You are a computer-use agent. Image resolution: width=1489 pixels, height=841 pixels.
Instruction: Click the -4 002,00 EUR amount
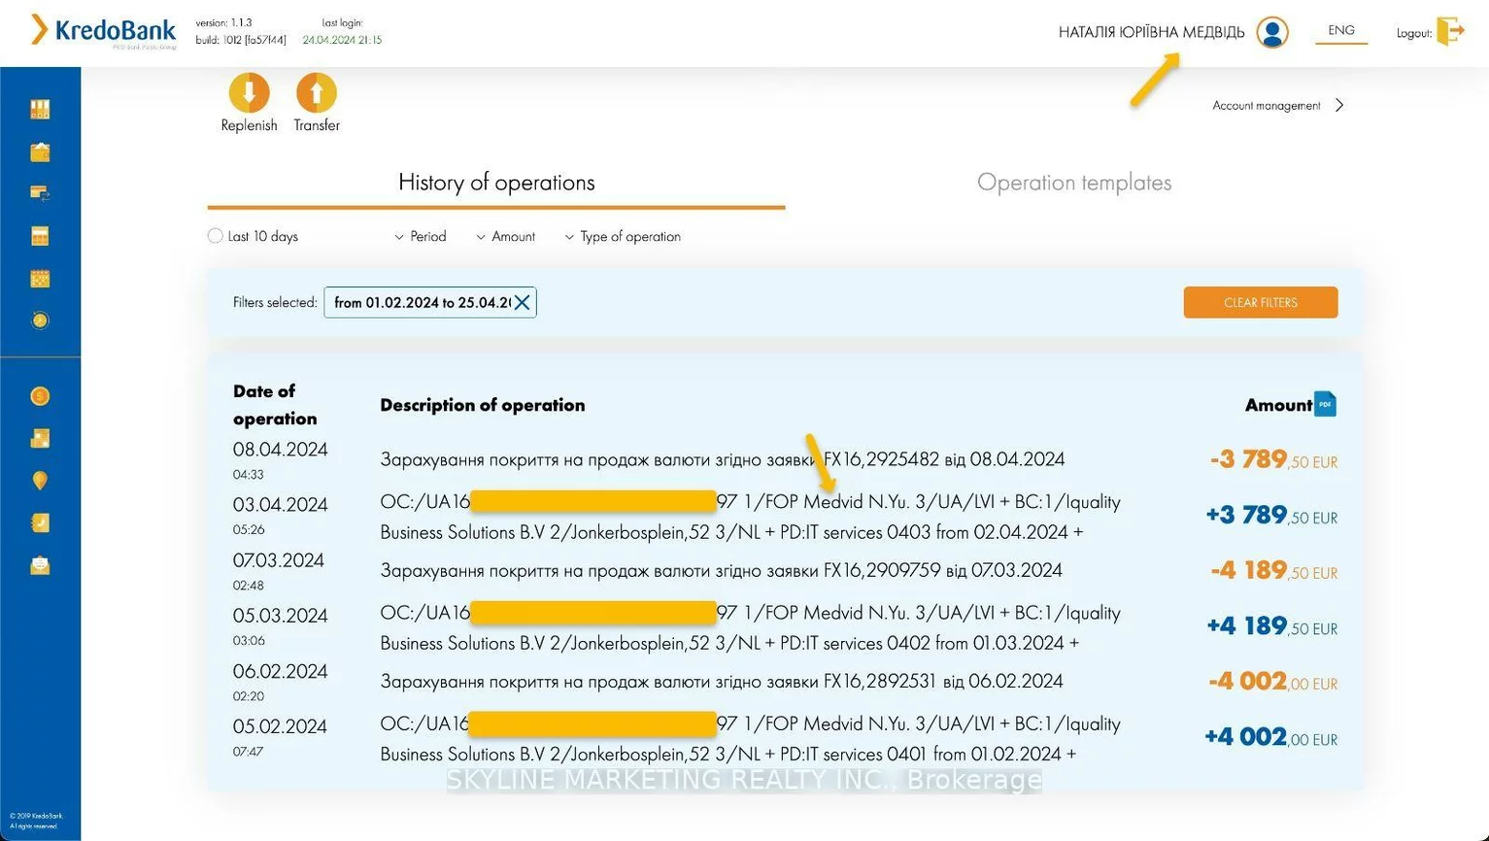coord(1272,681)
